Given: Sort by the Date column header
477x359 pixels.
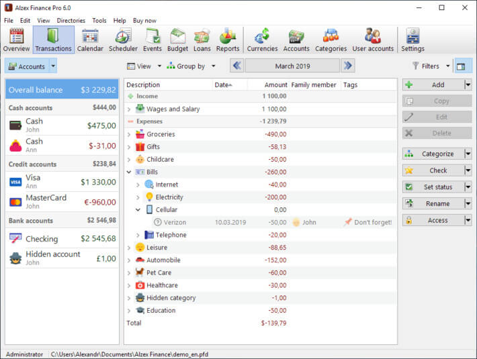Looking at the screenshot, I should tap(230, 85).
